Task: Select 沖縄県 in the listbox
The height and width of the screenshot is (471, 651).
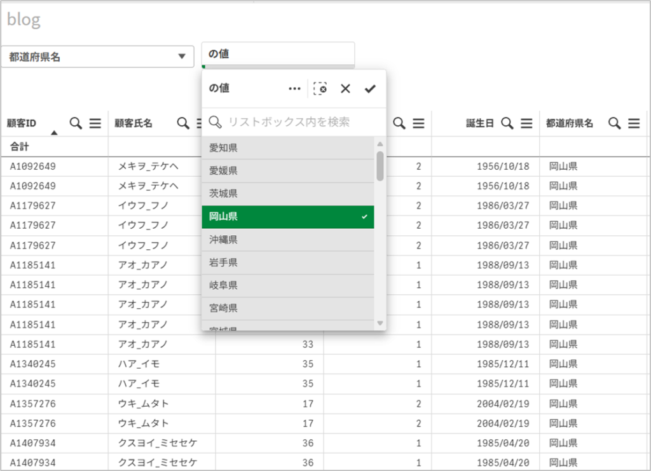Action: 287,240
